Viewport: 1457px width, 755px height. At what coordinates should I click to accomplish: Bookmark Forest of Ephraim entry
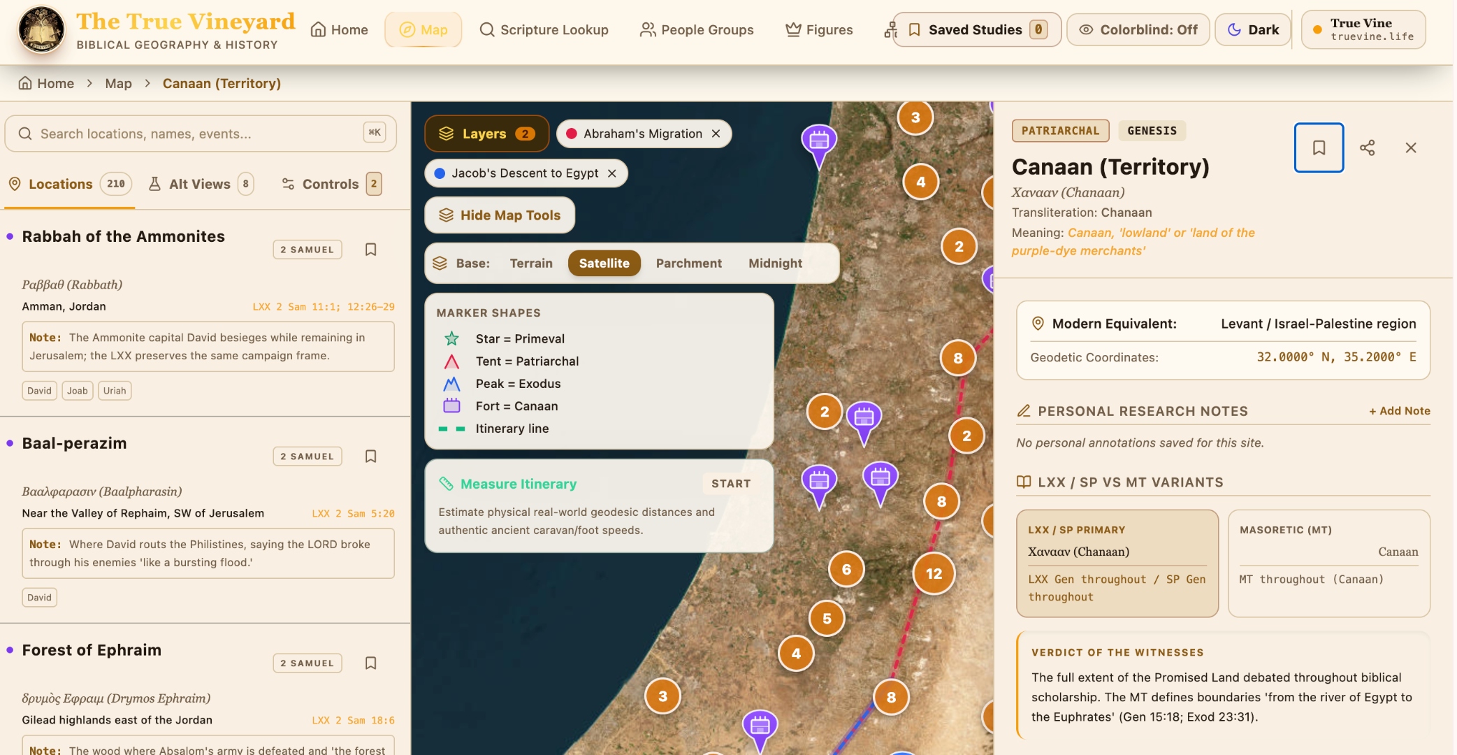pos(371,663)
